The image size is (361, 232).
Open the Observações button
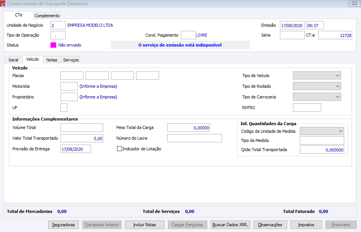click(270, 225)
